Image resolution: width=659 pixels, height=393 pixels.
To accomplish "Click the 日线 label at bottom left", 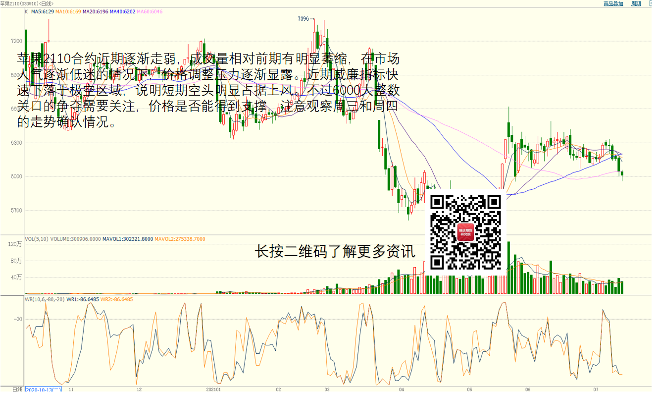I will (x=17, y=390).
